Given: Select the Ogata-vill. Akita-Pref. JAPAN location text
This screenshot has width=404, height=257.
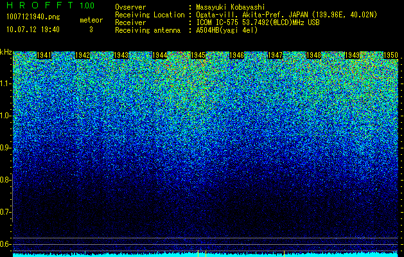Looking at the screenshot, I should pos(286,15).
